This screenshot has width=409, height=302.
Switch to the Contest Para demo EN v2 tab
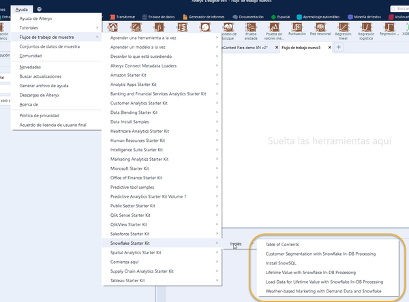245,48
